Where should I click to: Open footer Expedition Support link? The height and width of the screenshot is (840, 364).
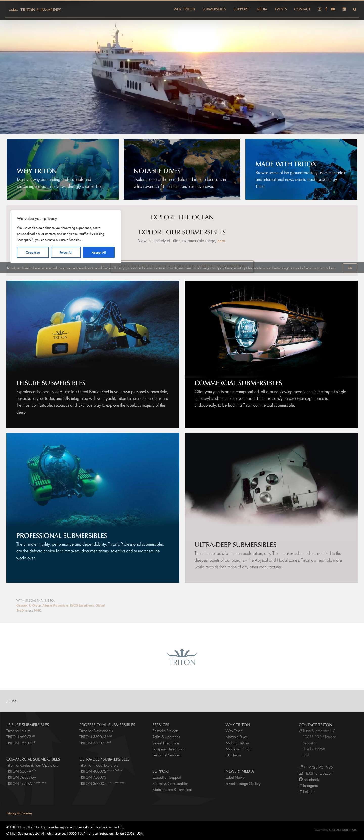167,777
